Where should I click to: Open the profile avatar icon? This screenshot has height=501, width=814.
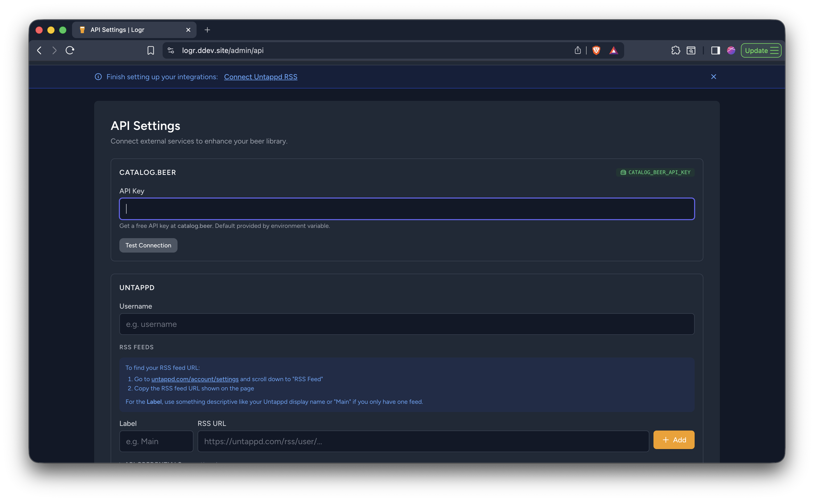pyautogui.click(x=731, y=50)
